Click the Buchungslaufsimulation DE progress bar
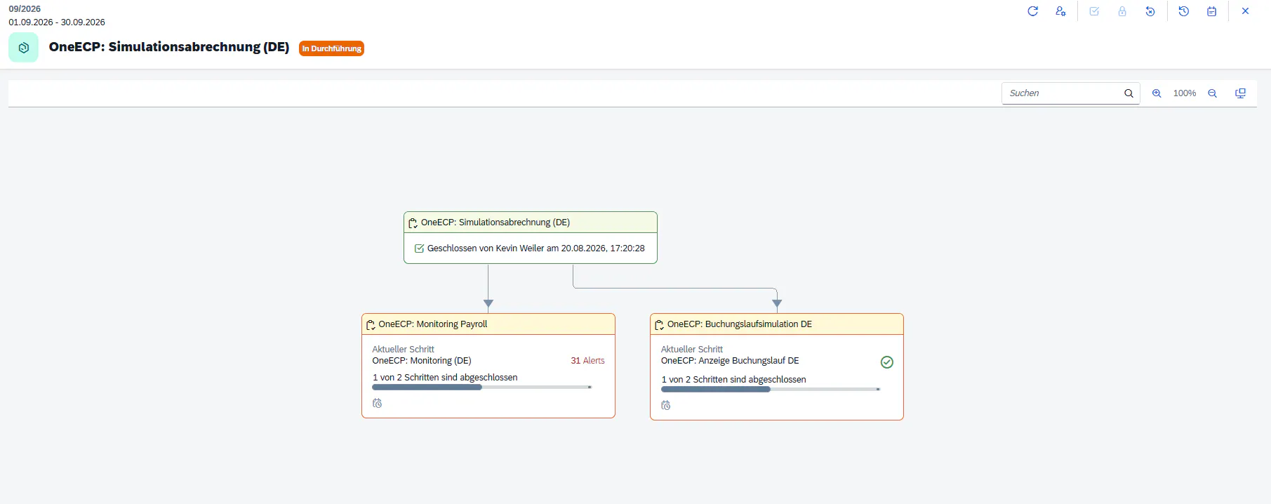 [771, 389]
